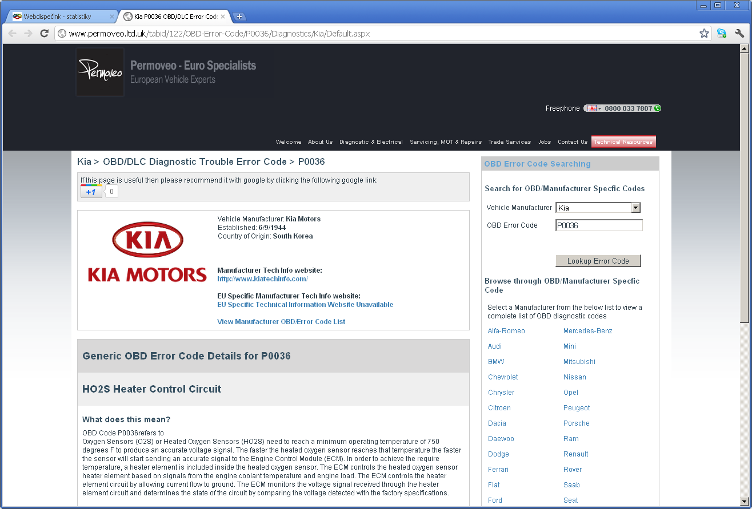Select Opel manufacturer link
The width and height of the screenshot is (752, 509).
click(571, 393)
